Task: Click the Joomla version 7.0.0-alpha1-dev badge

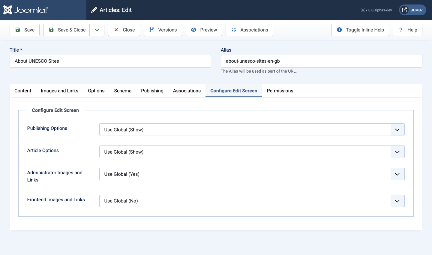Action: click(376, 10)
